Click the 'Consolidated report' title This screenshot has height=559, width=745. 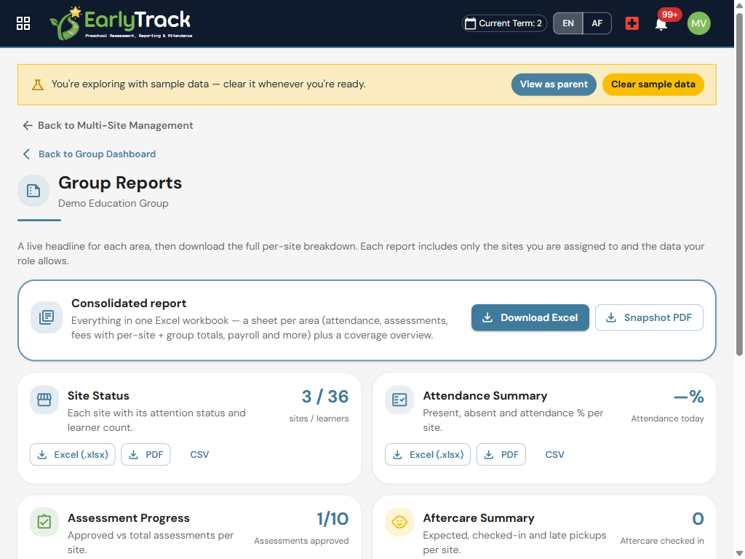[129, 304]
